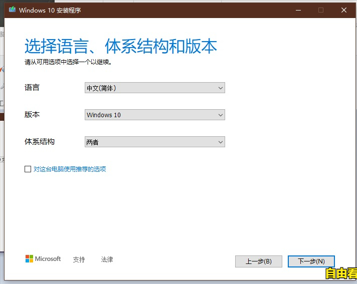Open the 体系结构 dropdown showing 两者
The image size is (357, 284).
pyautogui.click(x=155, y=142)
